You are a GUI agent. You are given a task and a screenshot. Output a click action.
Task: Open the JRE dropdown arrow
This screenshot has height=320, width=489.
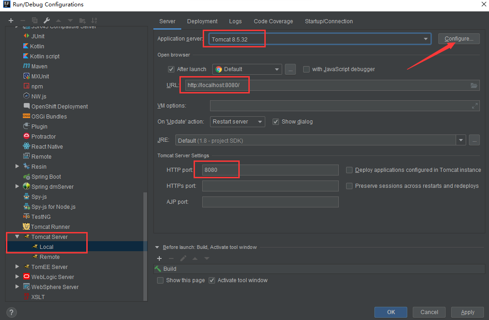[461, 140]
